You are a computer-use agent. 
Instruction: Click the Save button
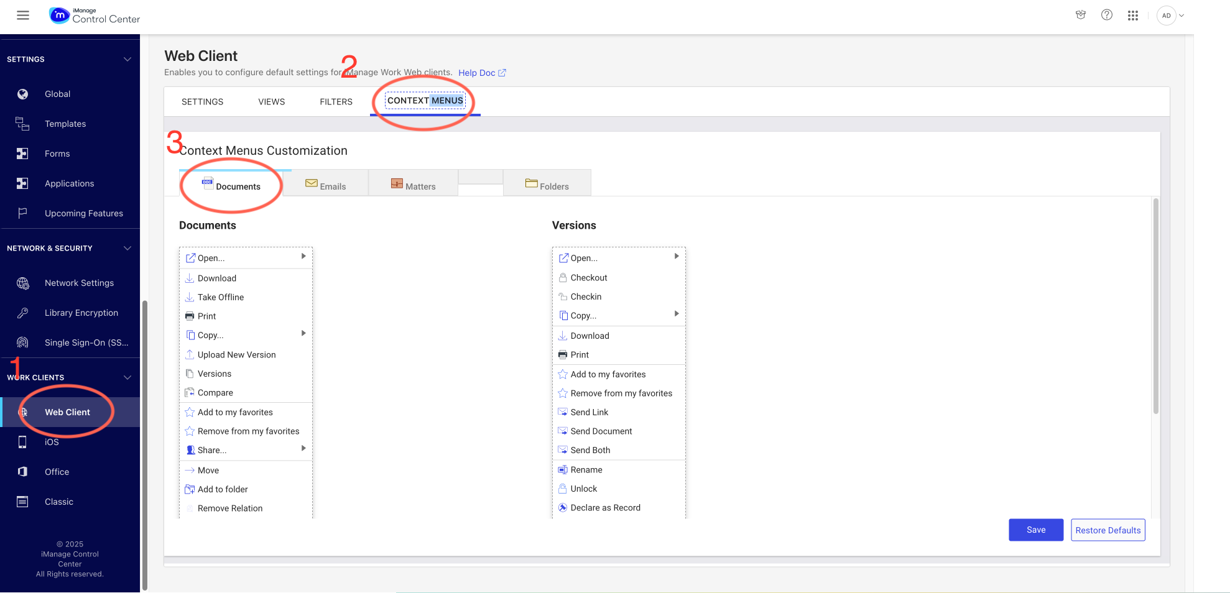1035,530
